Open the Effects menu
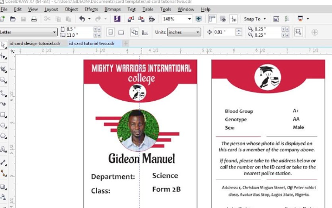 [91, 9]
